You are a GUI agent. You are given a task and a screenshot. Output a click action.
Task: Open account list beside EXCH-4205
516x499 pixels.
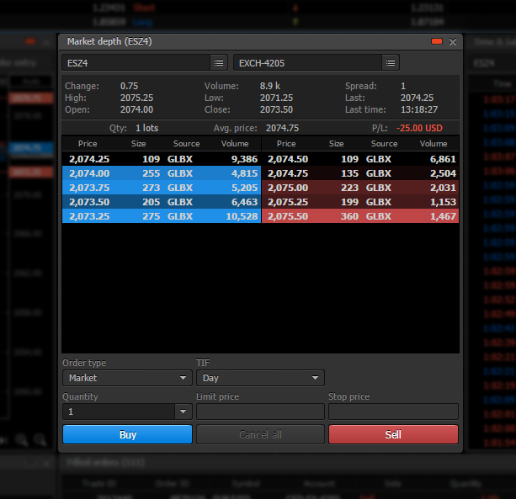pyautogui.click(x=390, y=62)
